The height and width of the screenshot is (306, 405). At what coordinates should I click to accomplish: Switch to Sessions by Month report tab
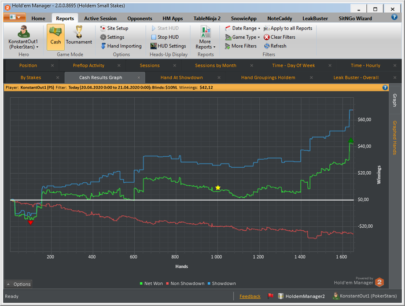tap(216, 65)
